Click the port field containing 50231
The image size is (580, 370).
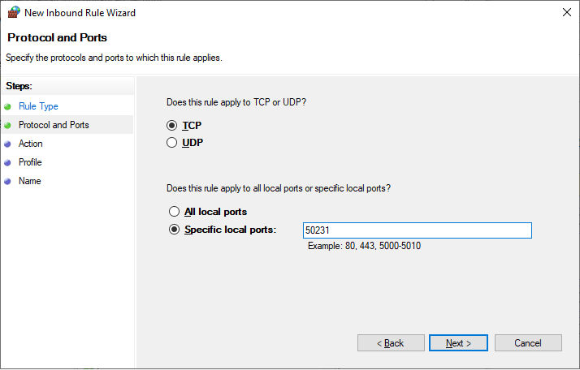click(417, 230)
